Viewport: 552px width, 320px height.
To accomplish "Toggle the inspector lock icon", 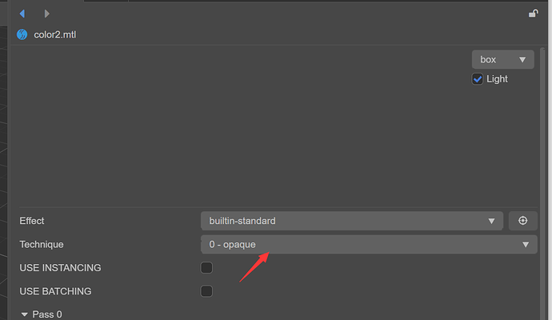I will click(x=533, y=13).
